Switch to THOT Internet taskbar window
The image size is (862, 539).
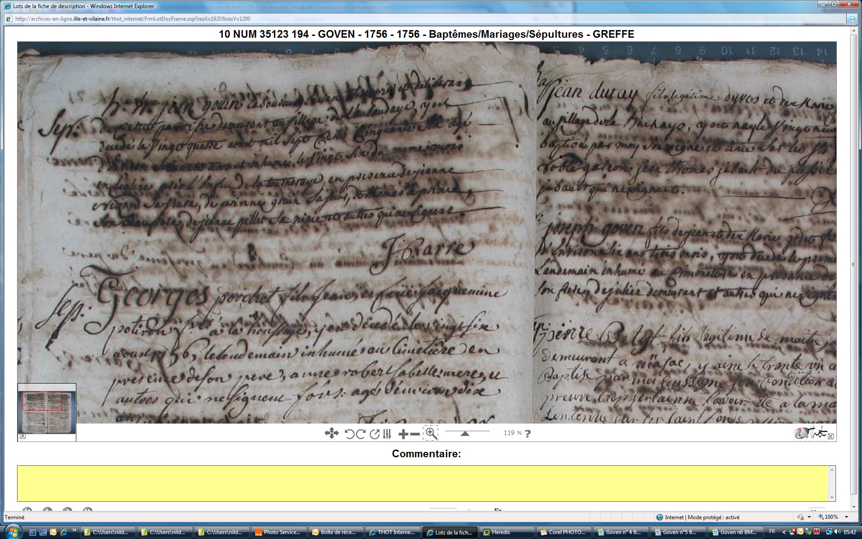pos(392,532)
